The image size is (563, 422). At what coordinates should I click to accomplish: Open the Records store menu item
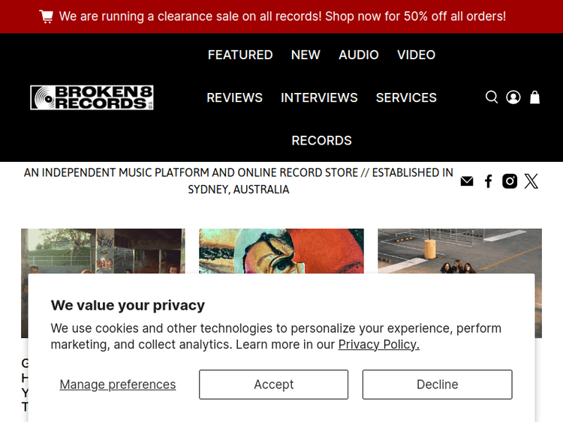pyautogui.click(x=321, y=140)
